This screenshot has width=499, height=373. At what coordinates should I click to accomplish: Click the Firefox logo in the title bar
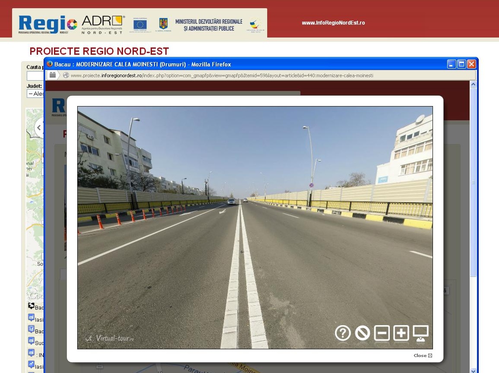click(50, 64)
